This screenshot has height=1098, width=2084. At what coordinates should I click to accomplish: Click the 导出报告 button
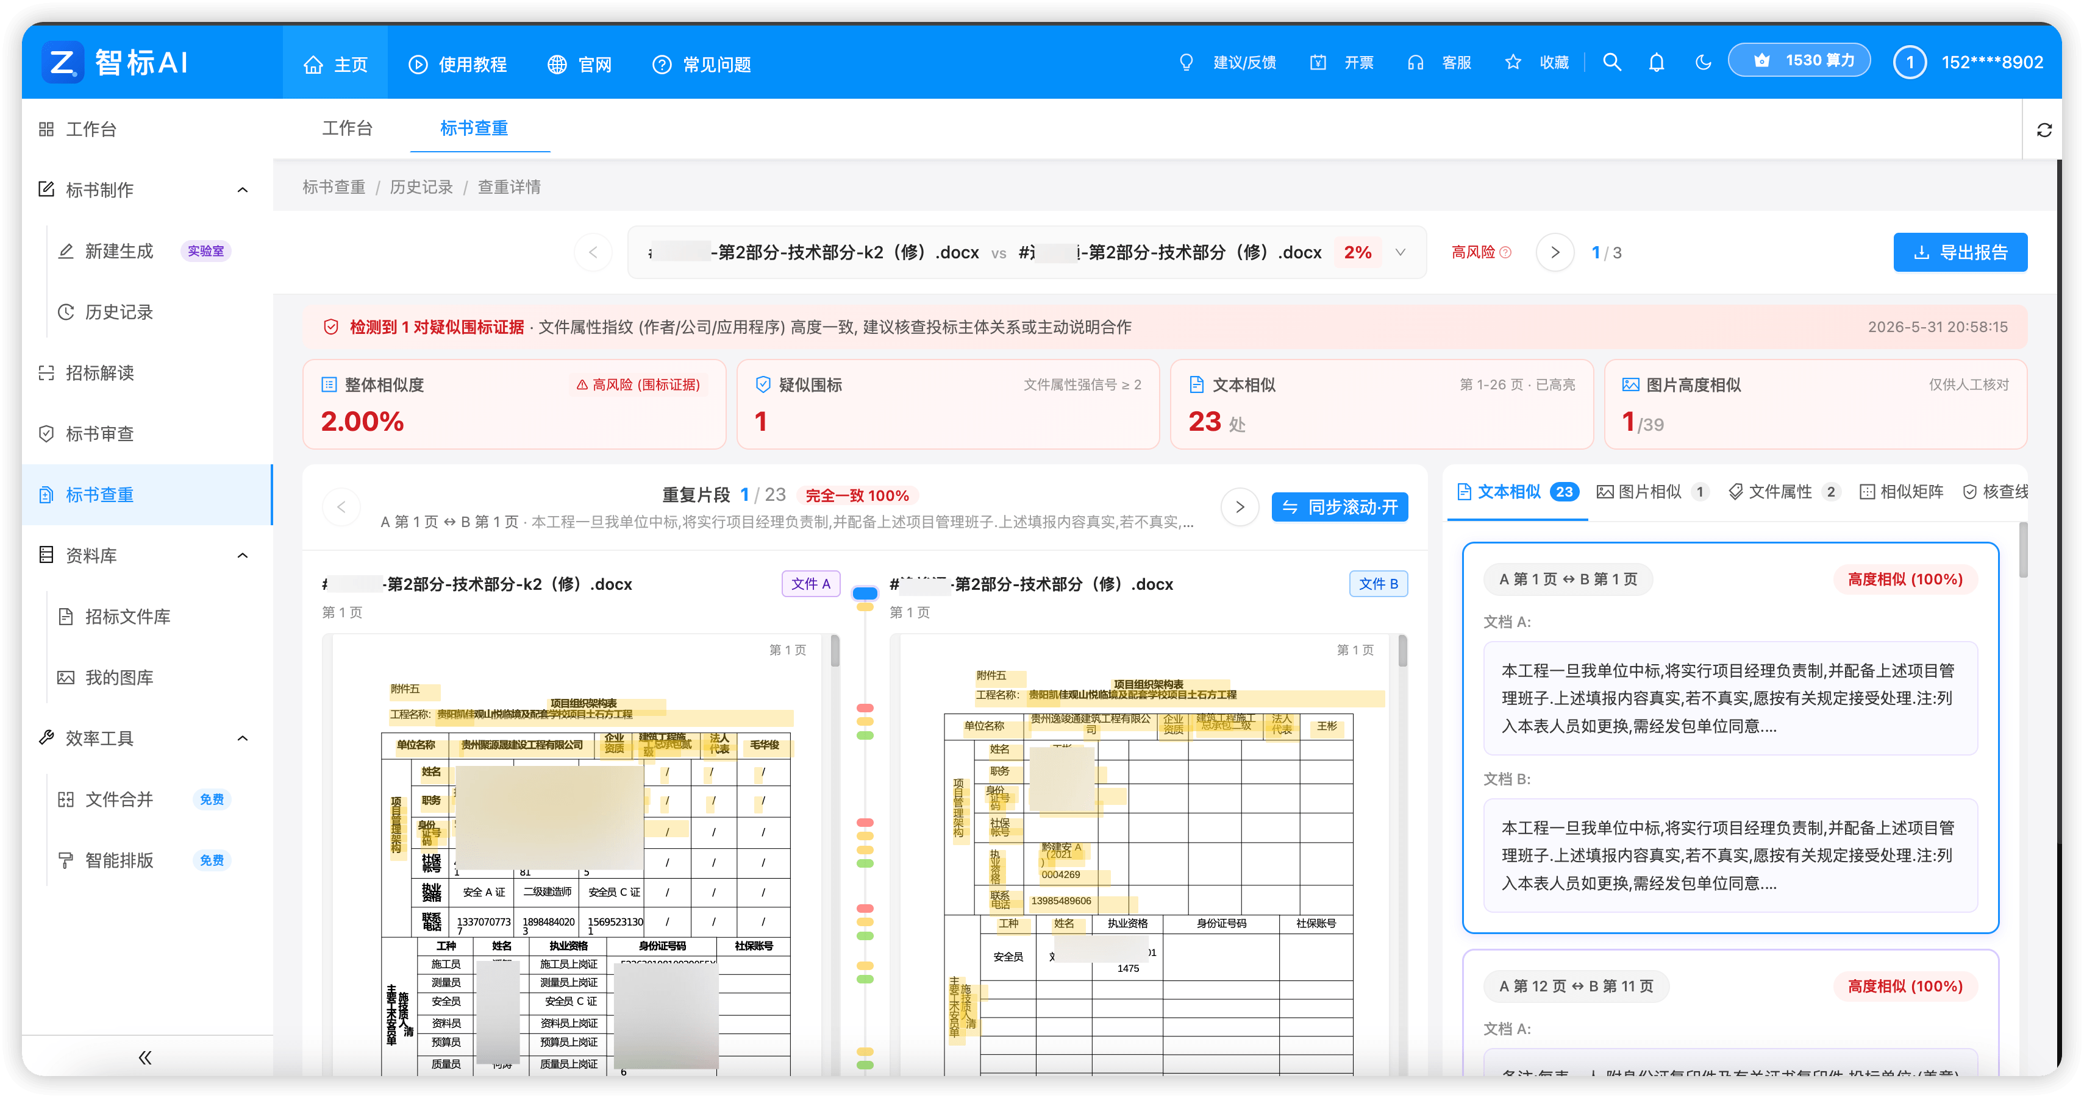[x=1960, y=252]
